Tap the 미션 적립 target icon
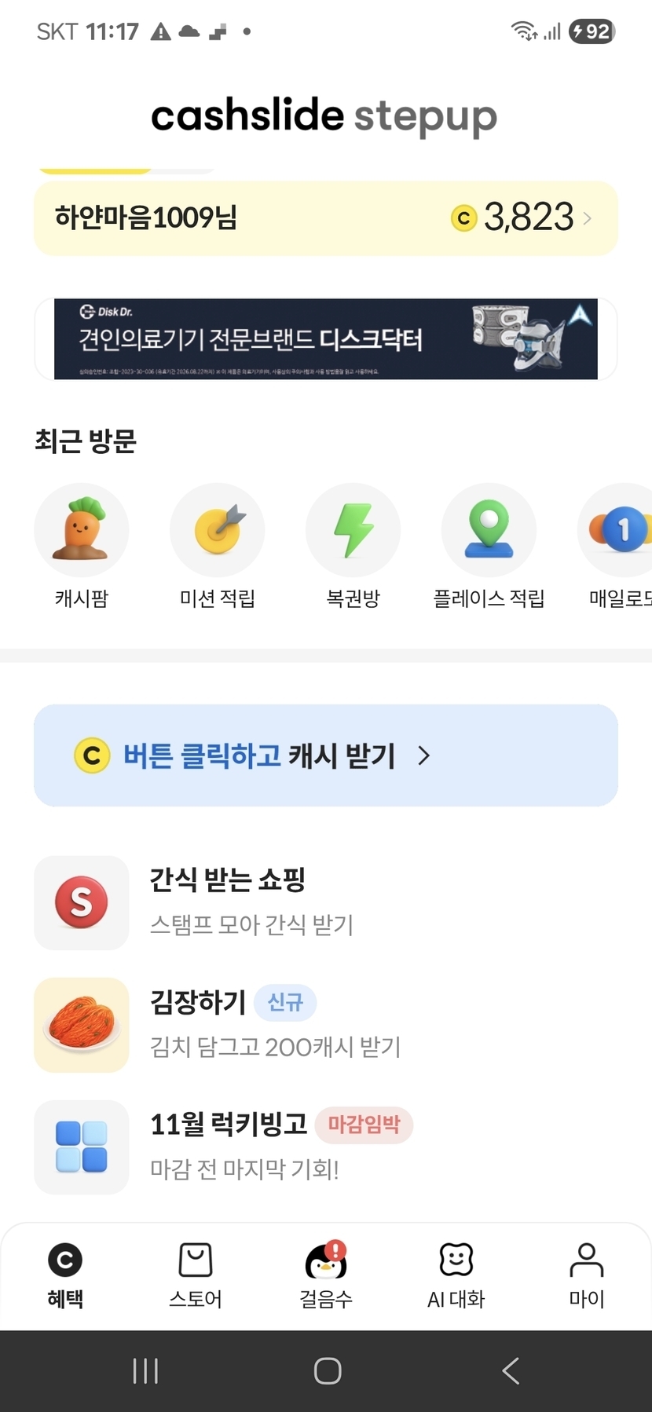This screenshot has height=1412, width=652. pyautogui.click(x=218, y=530)
